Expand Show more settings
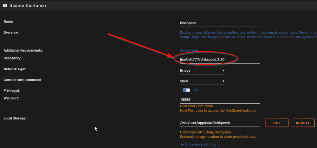 coord(200,145)
